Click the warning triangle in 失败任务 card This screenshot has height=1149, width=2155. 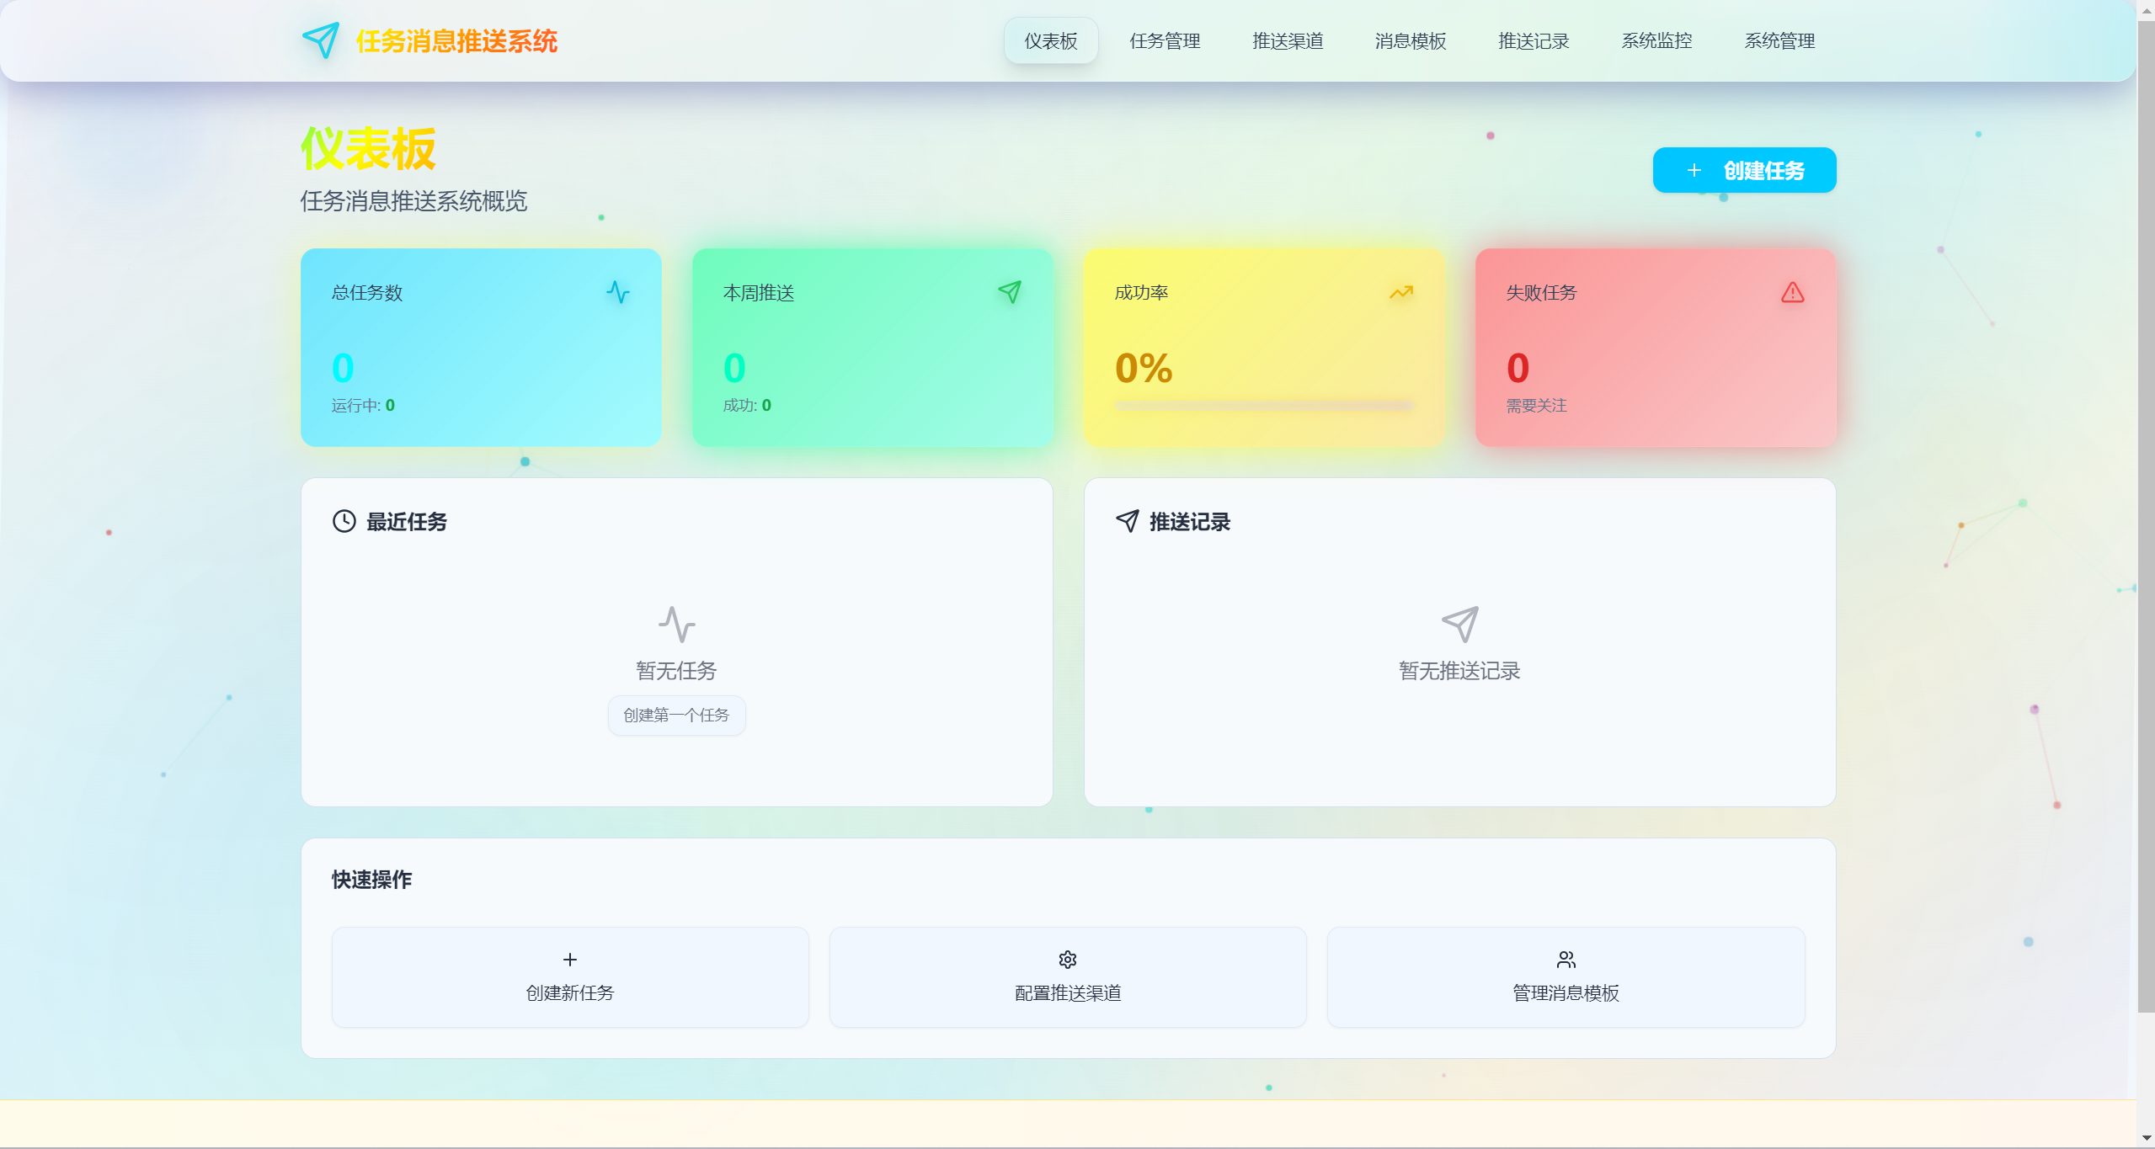(1793, 292)
